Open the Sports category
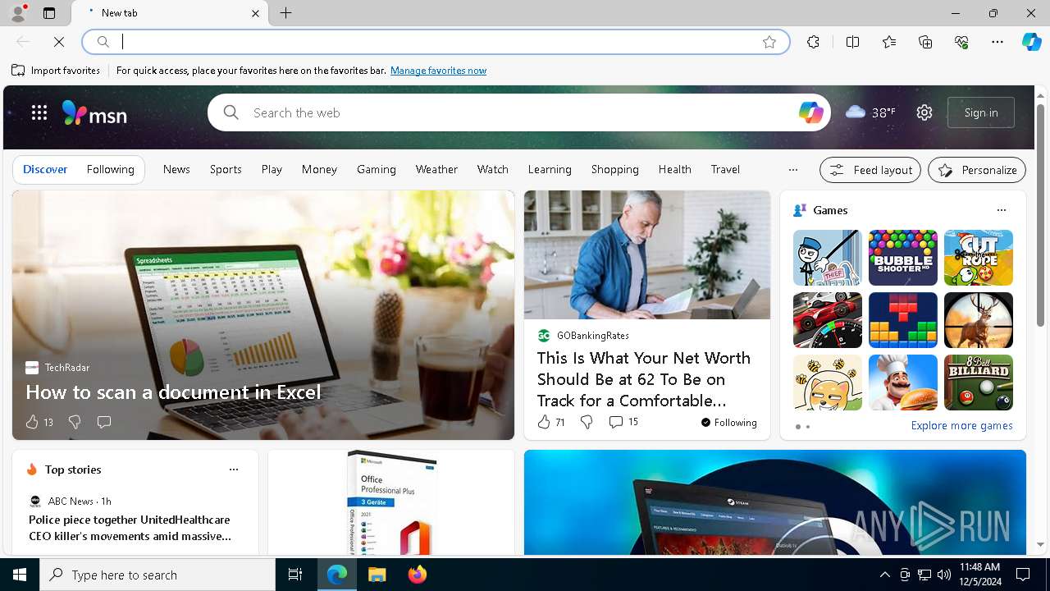 (226, 169)
